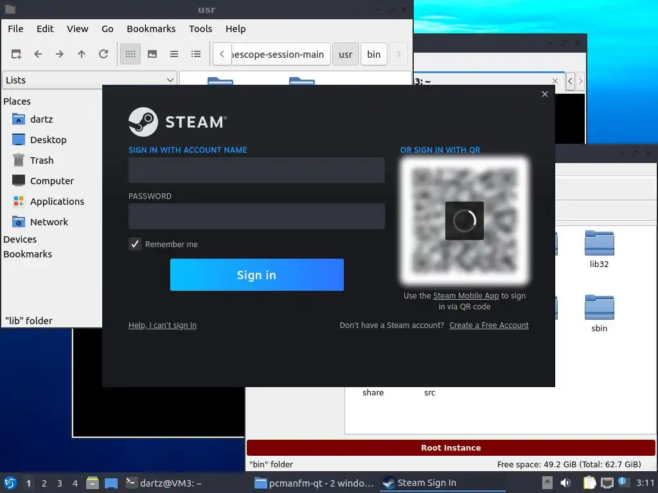This screenshot has height=493, width=658.
Task: Select the share folder label
Action: tap(373, 392)
